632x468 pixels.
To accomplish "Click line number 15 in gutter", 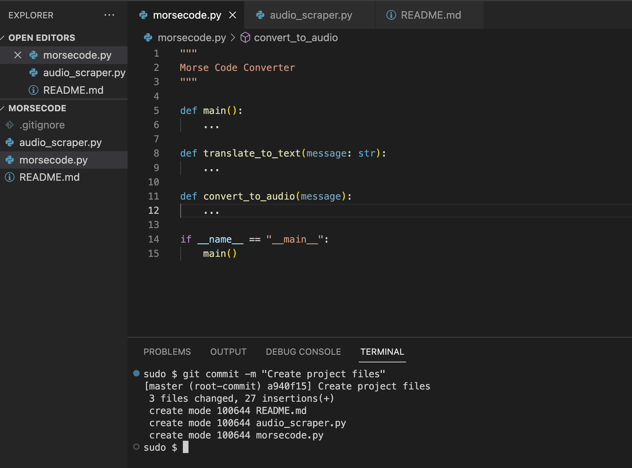I will tap(154, 253).
